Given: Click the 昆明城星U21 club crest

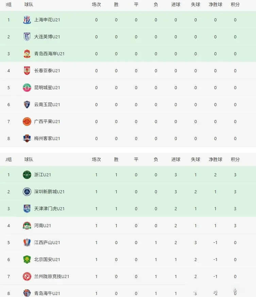Looking at the screenshot, I should pos(27,87).
